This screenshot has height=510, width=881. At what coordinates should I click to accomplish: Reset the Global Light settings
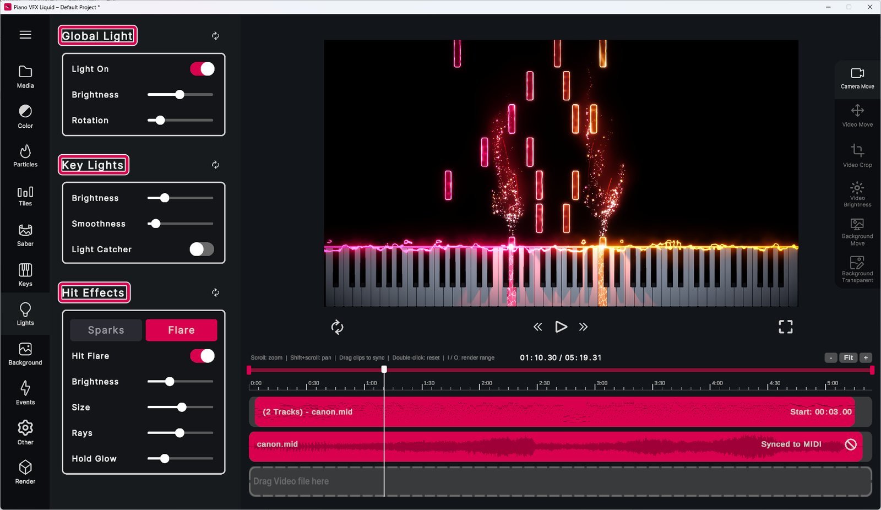coord(215,36)
